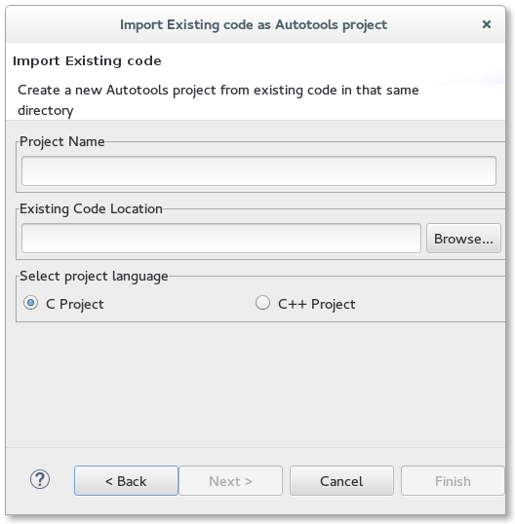
Task: Click the dialog title bar text
Action: pyautogui.click(x=254, y=25)
